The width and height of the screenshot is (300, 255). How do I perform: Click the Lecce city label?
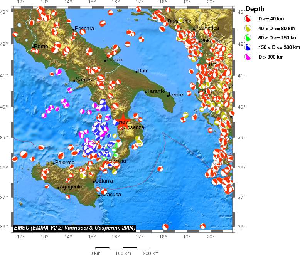[x=176, y=94]
